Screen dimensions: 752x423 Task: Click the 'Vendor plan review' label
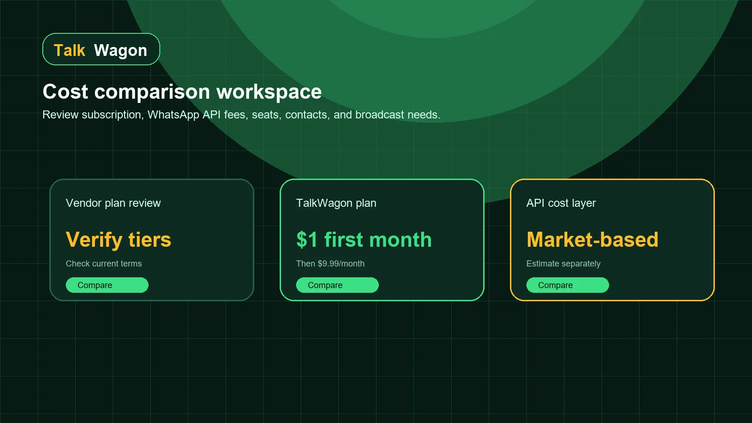(113, 203)
